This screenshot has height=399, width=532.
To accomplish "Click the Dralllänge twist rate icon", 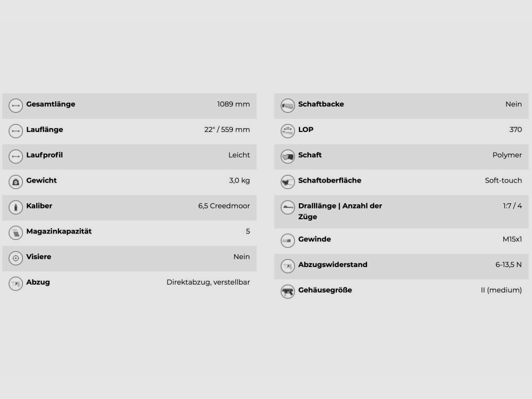I will click(x=288, y=207).
